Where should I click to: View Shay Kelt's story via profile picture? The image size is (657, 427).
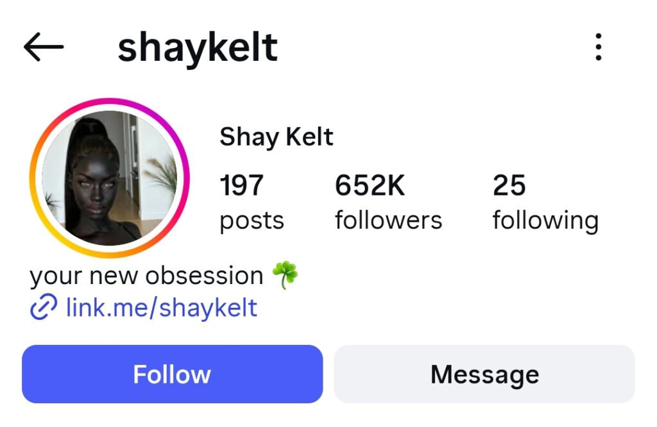110,178
